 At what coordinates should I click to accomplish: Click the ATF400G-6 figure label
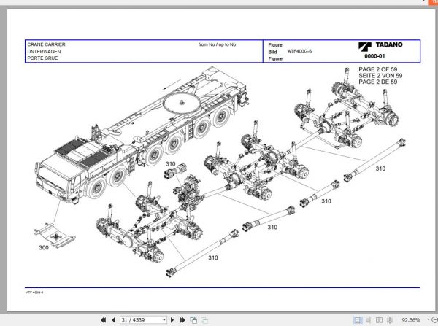coord(299,51)
